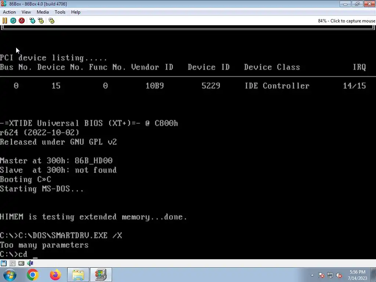This screenshot has height=282, width=376.
Task: Open the Media menu
Action: pyautogui.click(x=43, y=12)
